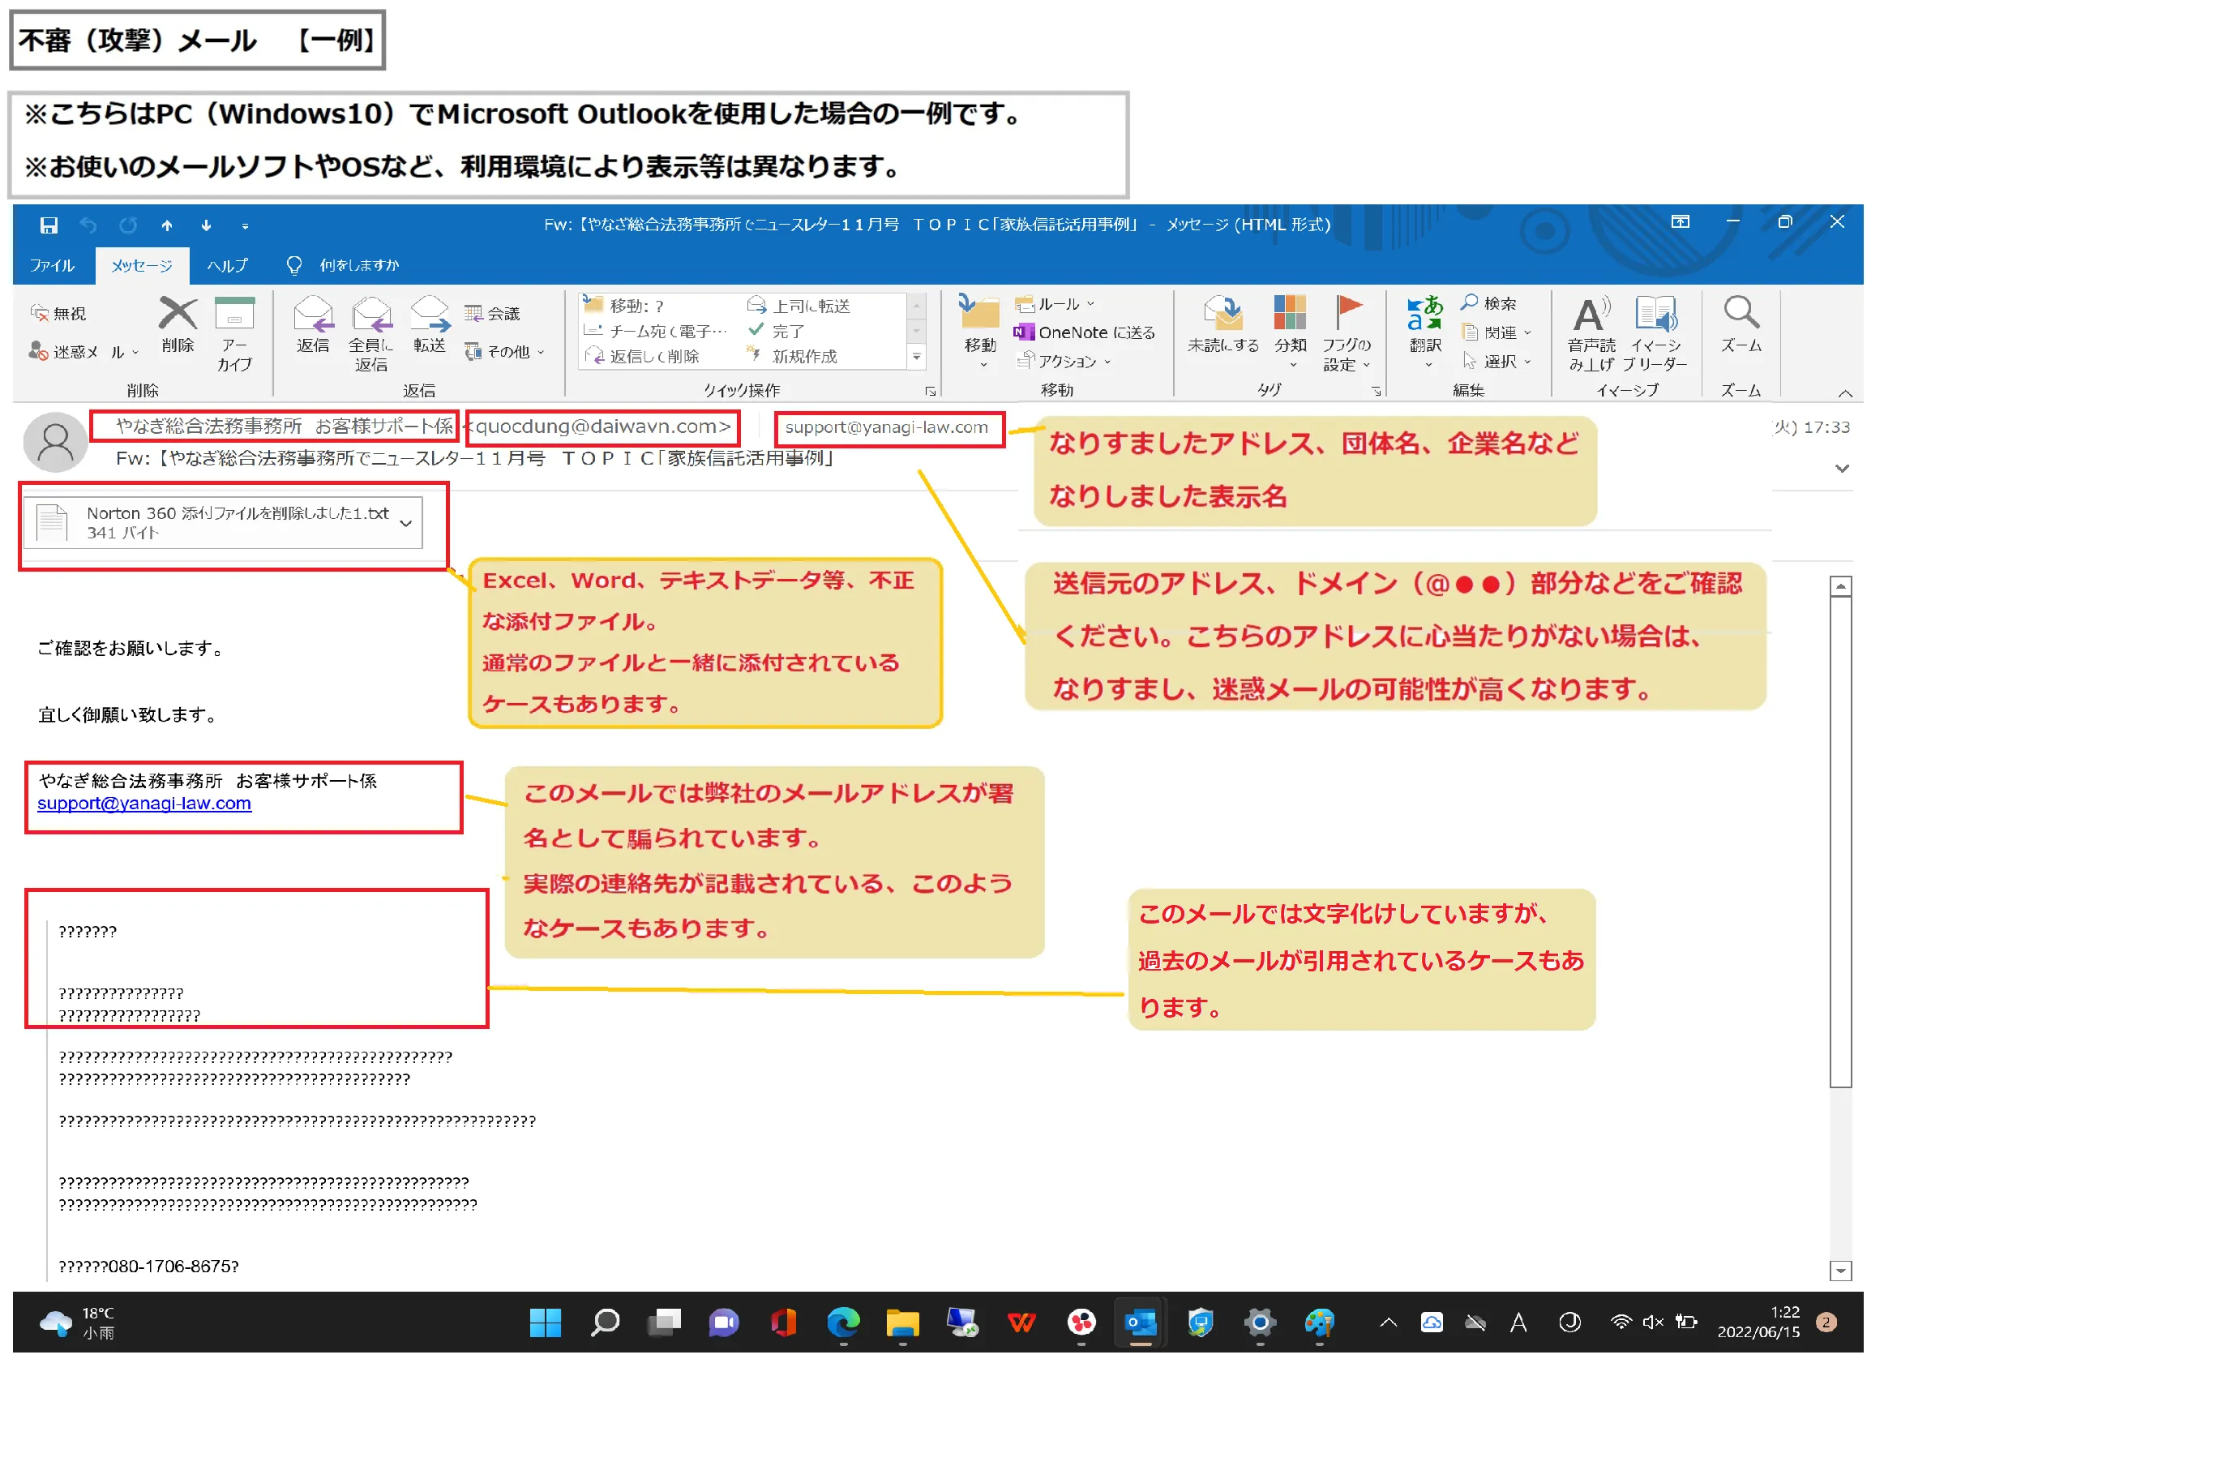Reply with the 返信 icon
This screenshot has width=2218, height=1479.
tap(313, 325)
